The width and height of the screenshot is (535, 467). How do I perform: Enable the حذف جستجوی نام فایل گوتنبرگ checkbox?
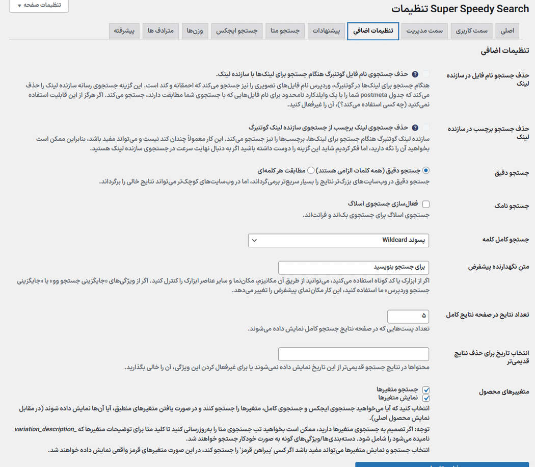(426, 74)
